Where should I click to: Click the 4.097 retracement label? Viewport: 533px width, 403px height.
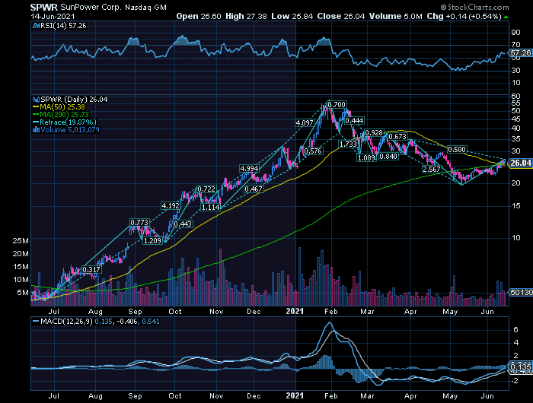coord(305,123)
